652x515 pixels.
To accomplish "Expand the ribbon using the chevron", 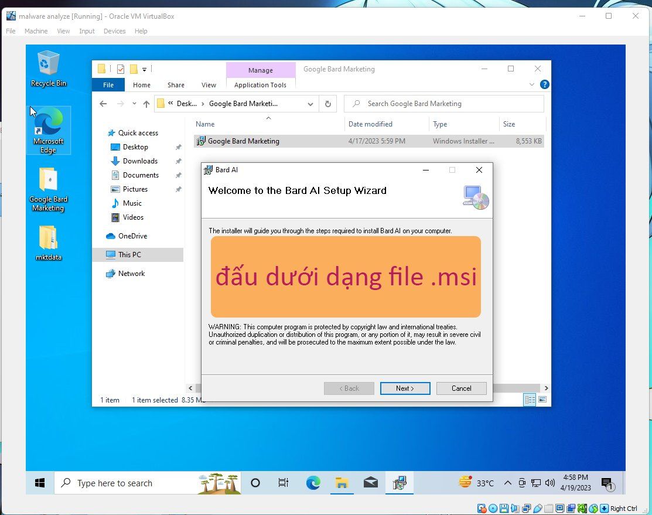I will point(532,85).
